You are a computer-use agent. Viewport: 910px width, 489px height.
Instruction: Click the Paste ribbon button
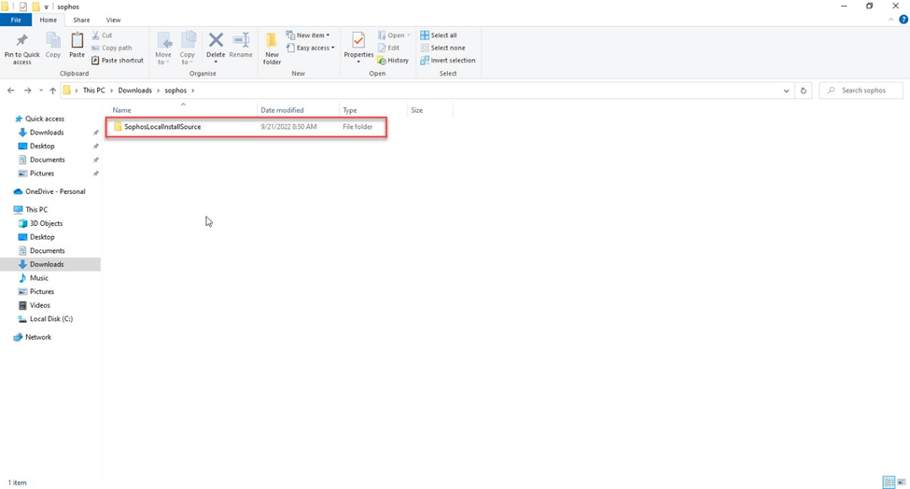pyautogui.click(x=77, y=46)
